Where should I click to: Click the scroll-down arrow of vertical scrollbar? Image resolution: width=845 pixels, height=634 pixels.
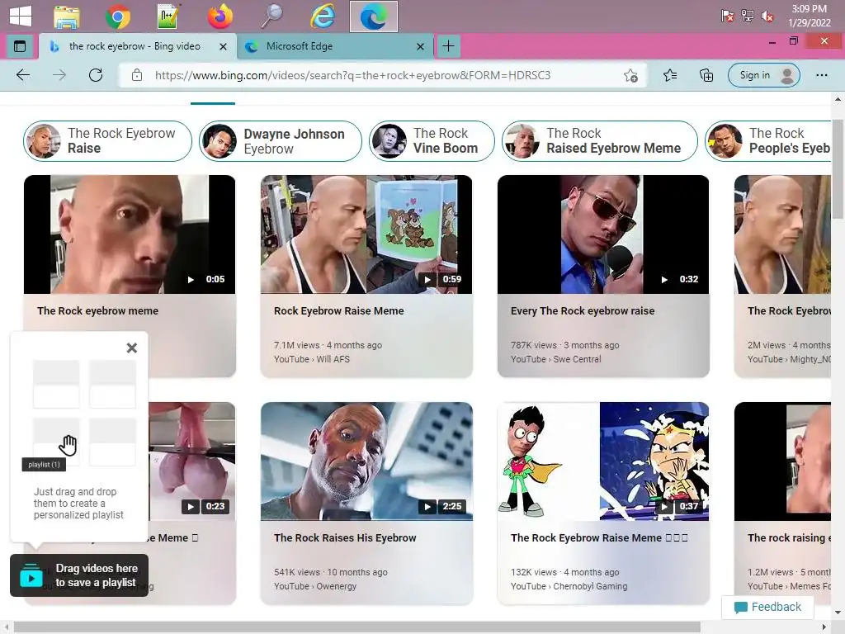(838, 613)
